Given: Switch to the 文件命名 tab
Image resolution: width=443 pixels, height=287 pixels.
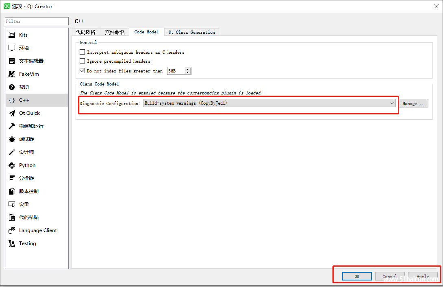Looking at the screenshot, I should 115,32.
